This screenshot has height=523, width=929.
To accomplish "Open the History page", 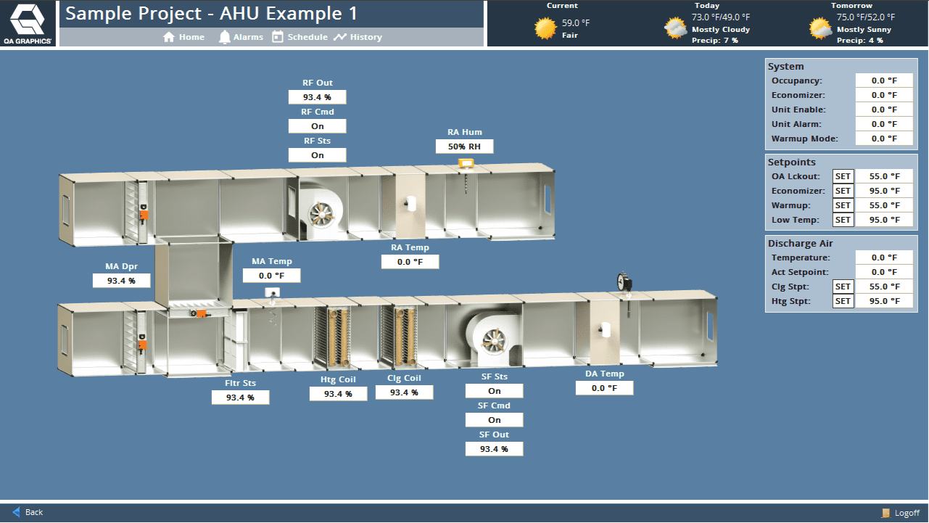I will pos(358,37).
